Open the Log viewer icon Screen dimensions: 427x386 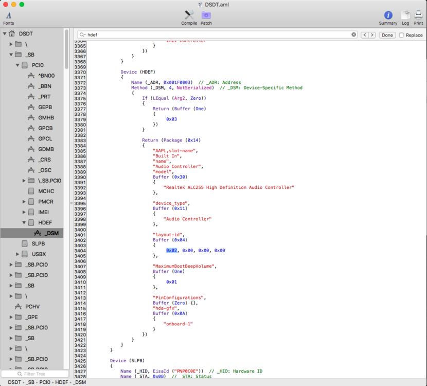(405, 15)
